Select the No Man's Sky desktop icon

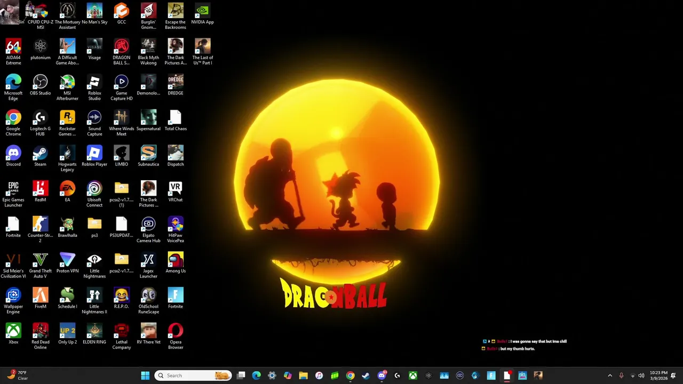coord(94,14)
